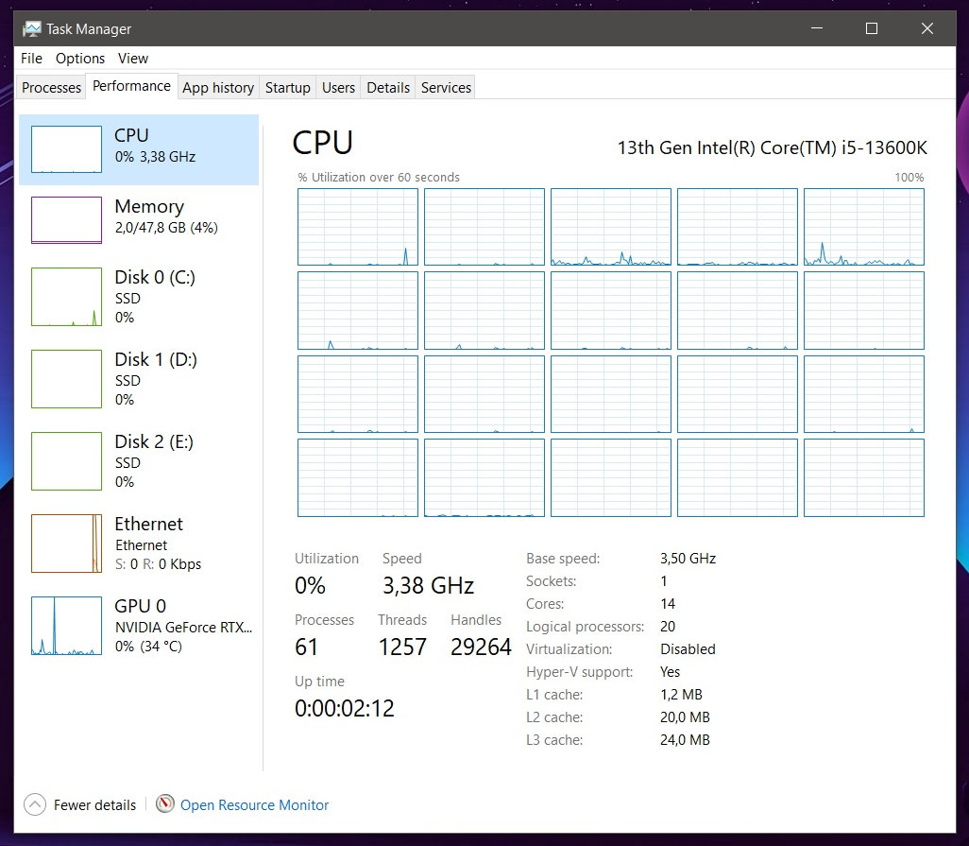Viewport: 969px width, 846px height.
Task: Open the View menu
Action: point(133,58)
